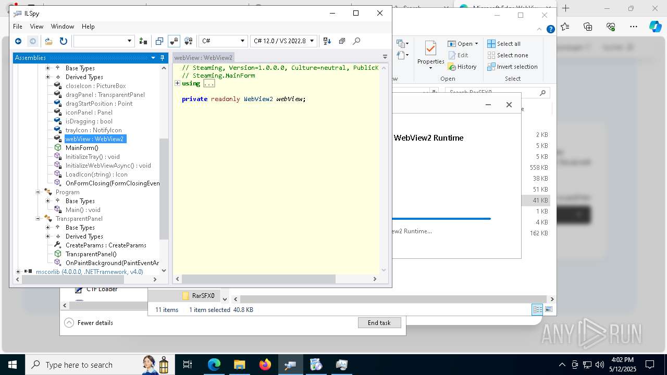Open the File menu
Viewport: 667px width, 375px height.
point(18,27)
